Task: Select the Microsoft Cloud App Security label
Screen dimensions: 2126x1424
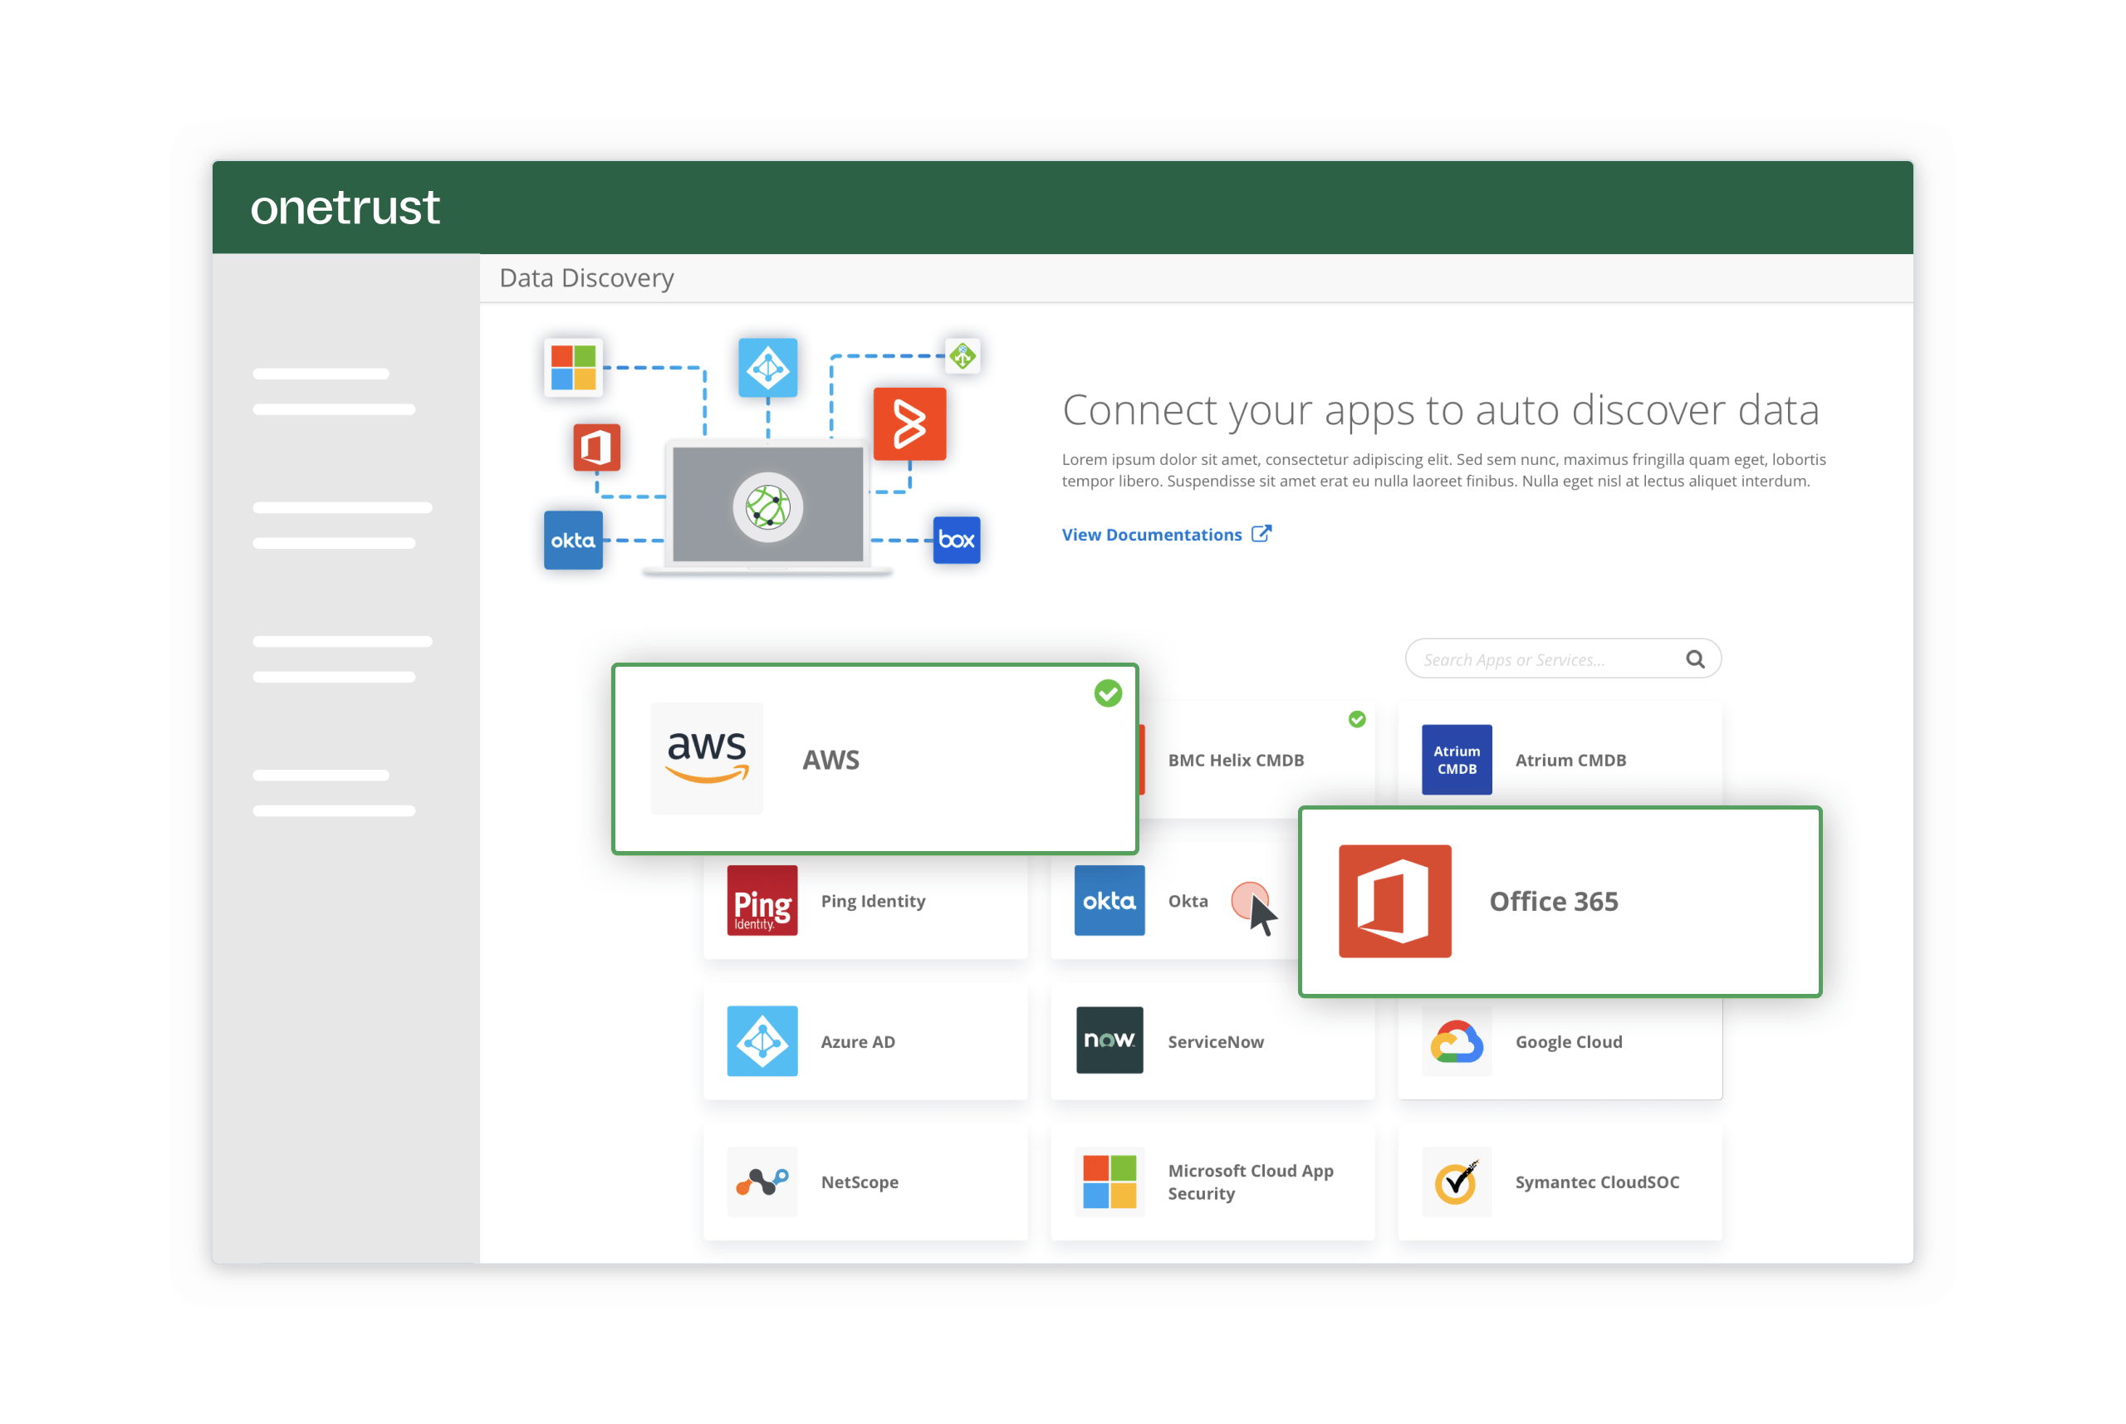Action: click(1251, 1182)
